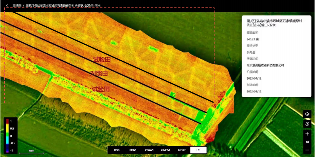The height and width of the screenshot is (157, 315).
Task: Select the active LCI tab
Action: tap(198, 150)
